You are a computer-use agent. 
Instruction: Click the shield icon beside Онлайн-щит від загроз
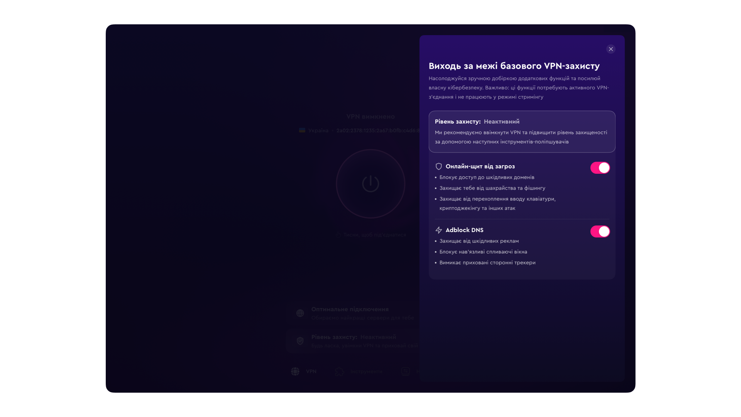pyautogui.click(x=439, y=166)
